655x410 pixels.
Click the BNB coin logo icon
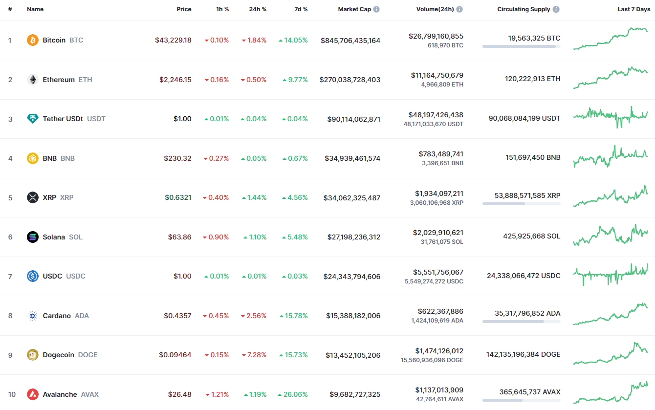point(33,158)
